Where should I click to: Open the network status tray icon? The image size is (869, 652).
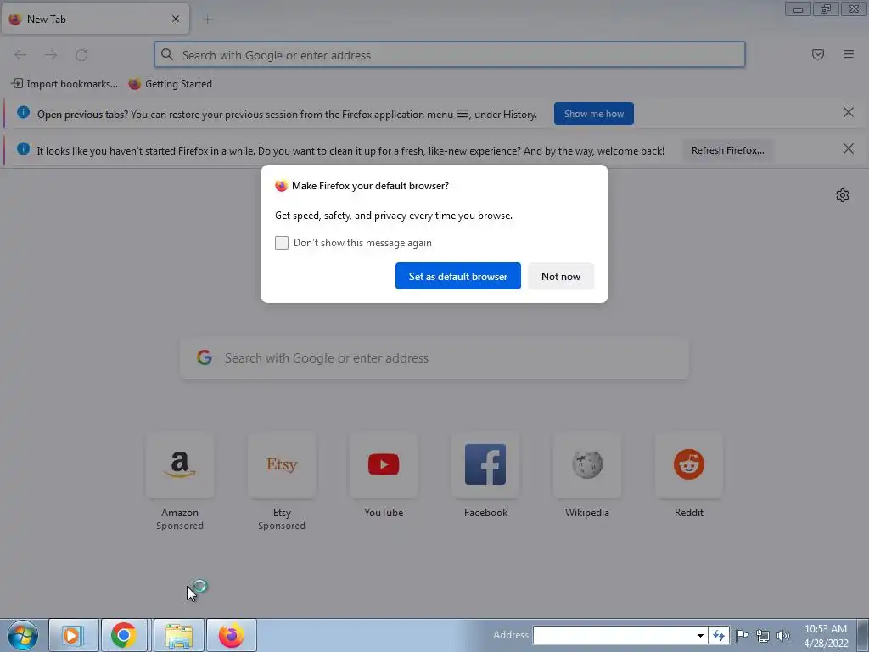coord(763,635)
